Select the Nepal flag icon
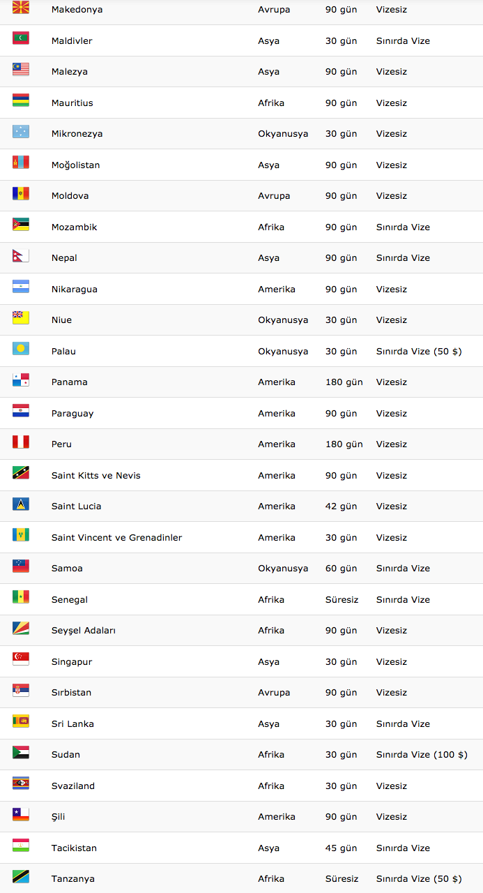Image resolution: width=483 pixels, height=893 pixels. [x=21, y=255]
